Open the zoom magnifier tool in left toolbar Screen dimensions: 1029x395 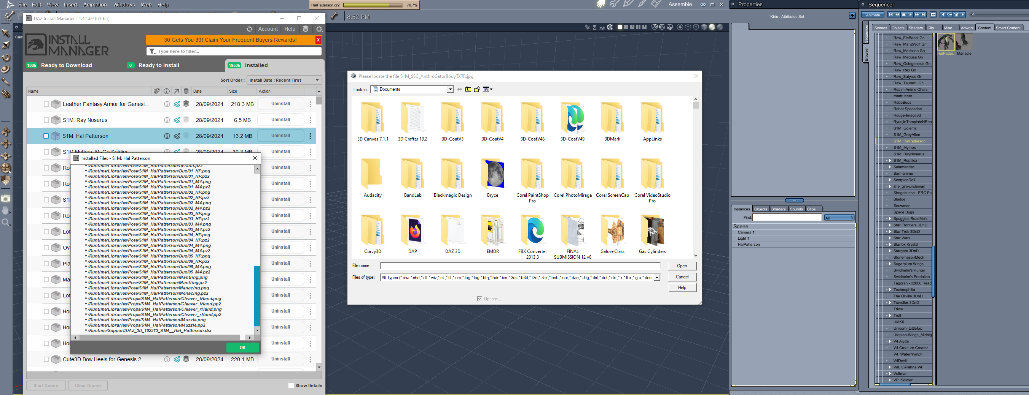pos(6,223)
